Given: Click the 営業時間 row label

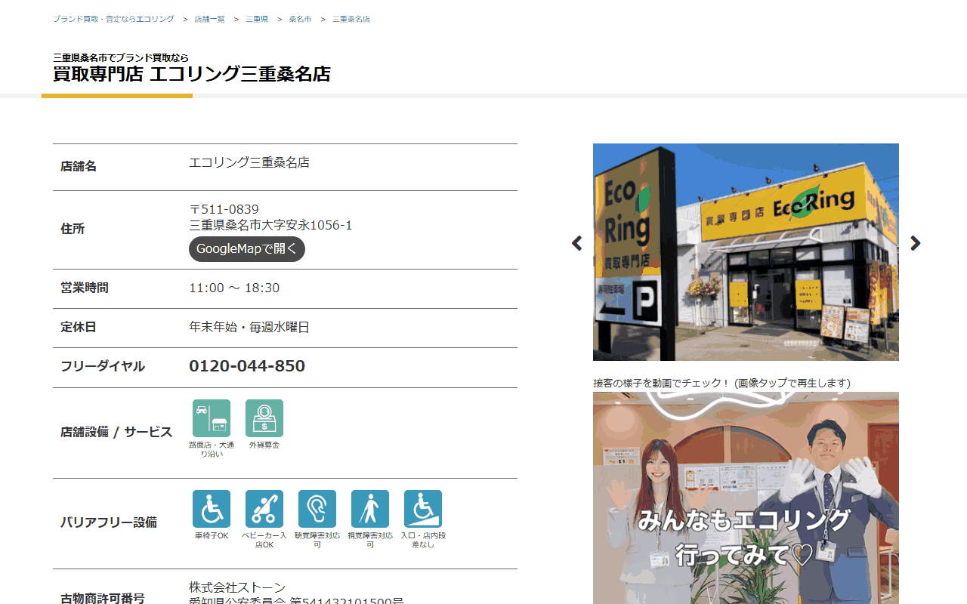Looking at the screenshot, I should 85,288.
